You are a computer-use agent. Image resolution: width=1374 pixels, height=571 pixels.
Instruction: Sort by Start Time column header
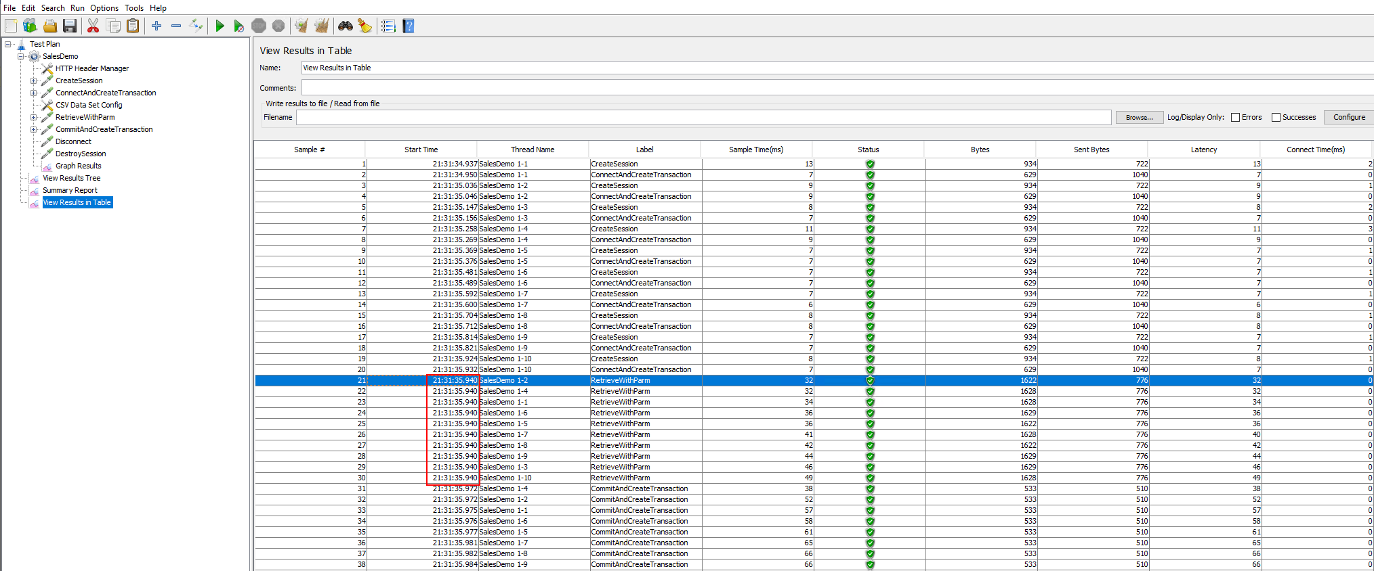pyautogui.click(x=421, y=150)
